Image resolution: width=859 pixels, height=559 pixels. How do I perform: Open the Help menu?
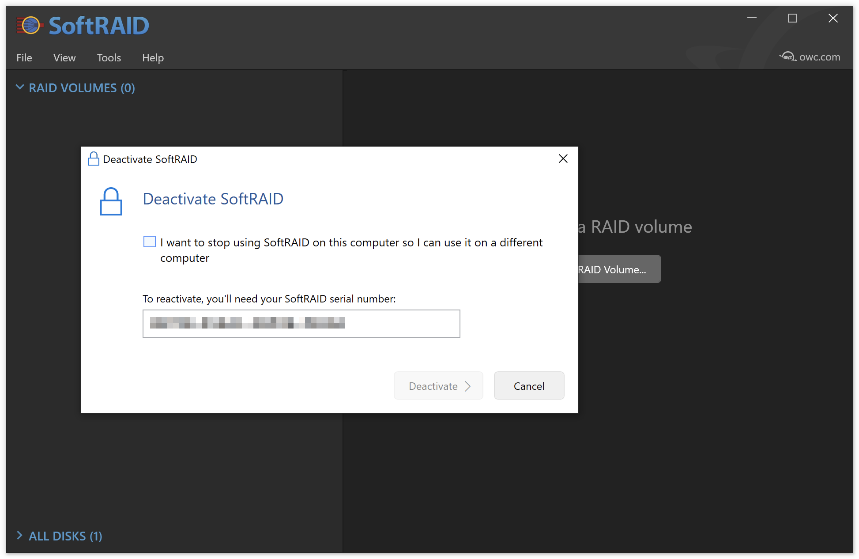pyautogui.click(x=153, y=58)
